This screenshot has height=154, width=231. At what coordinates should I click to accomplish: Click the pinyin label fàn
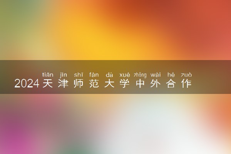(x=94, y=75)
